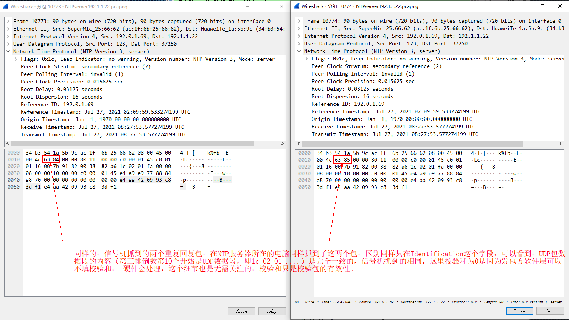The height and width of the screenshot is (320, 569).
Task: Click right window title '分组 10774'
Action: pyautogui.click(x=340, y=6)
